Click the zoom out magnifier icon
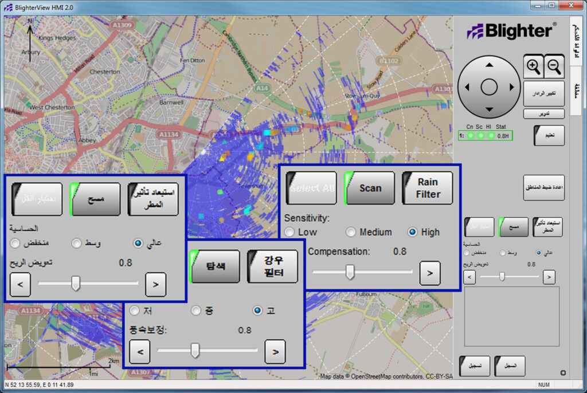587x393 pixels. tap(555, 68)
